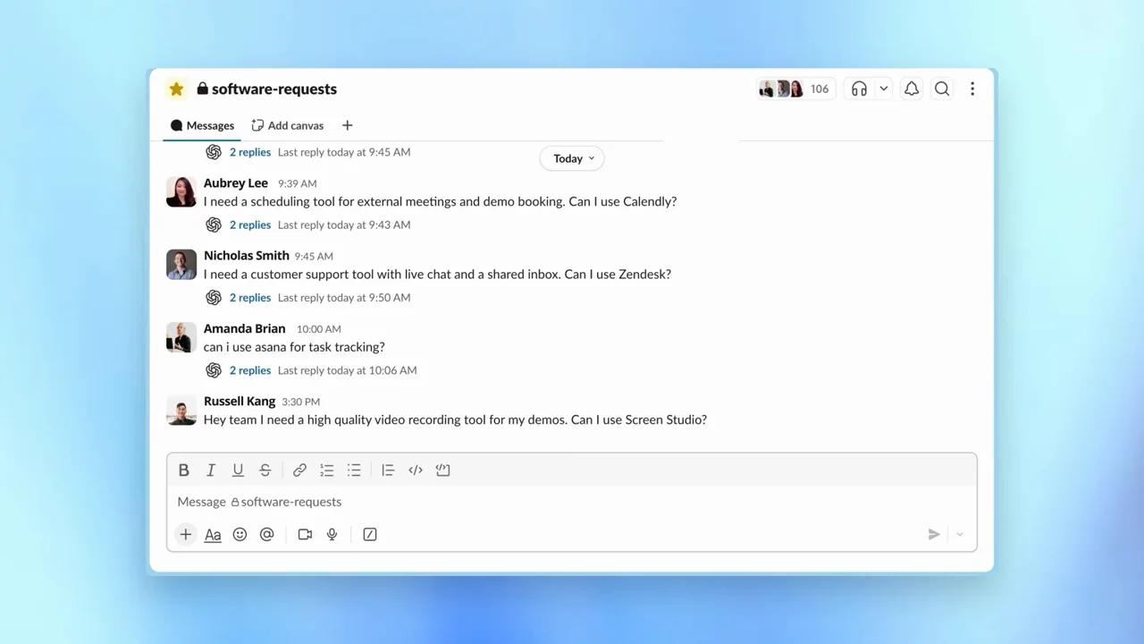Viewport: 1144px width, 644px height.
Task: Open send options dropdown arrow
Action: pos(960,534)
